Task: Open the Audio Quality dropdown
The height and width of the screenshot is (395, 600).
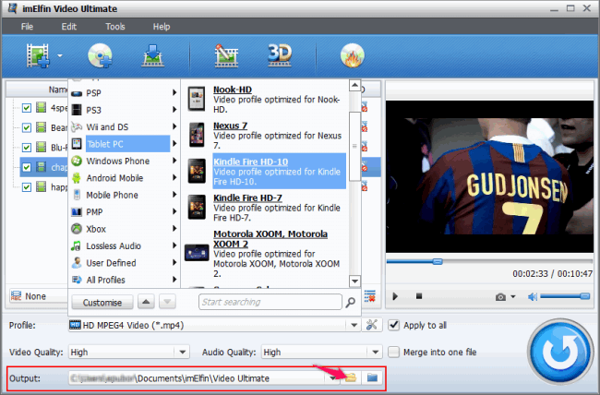Action: coord(376,353)
